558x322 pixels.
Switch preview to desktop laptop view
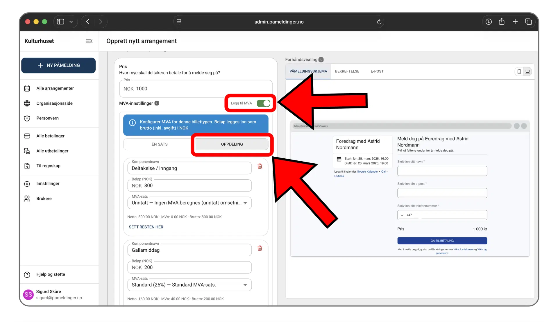pos(527,71)
